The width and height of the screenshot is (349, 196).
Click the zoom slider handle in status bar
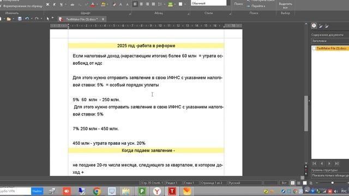click(x=332, y=183)
